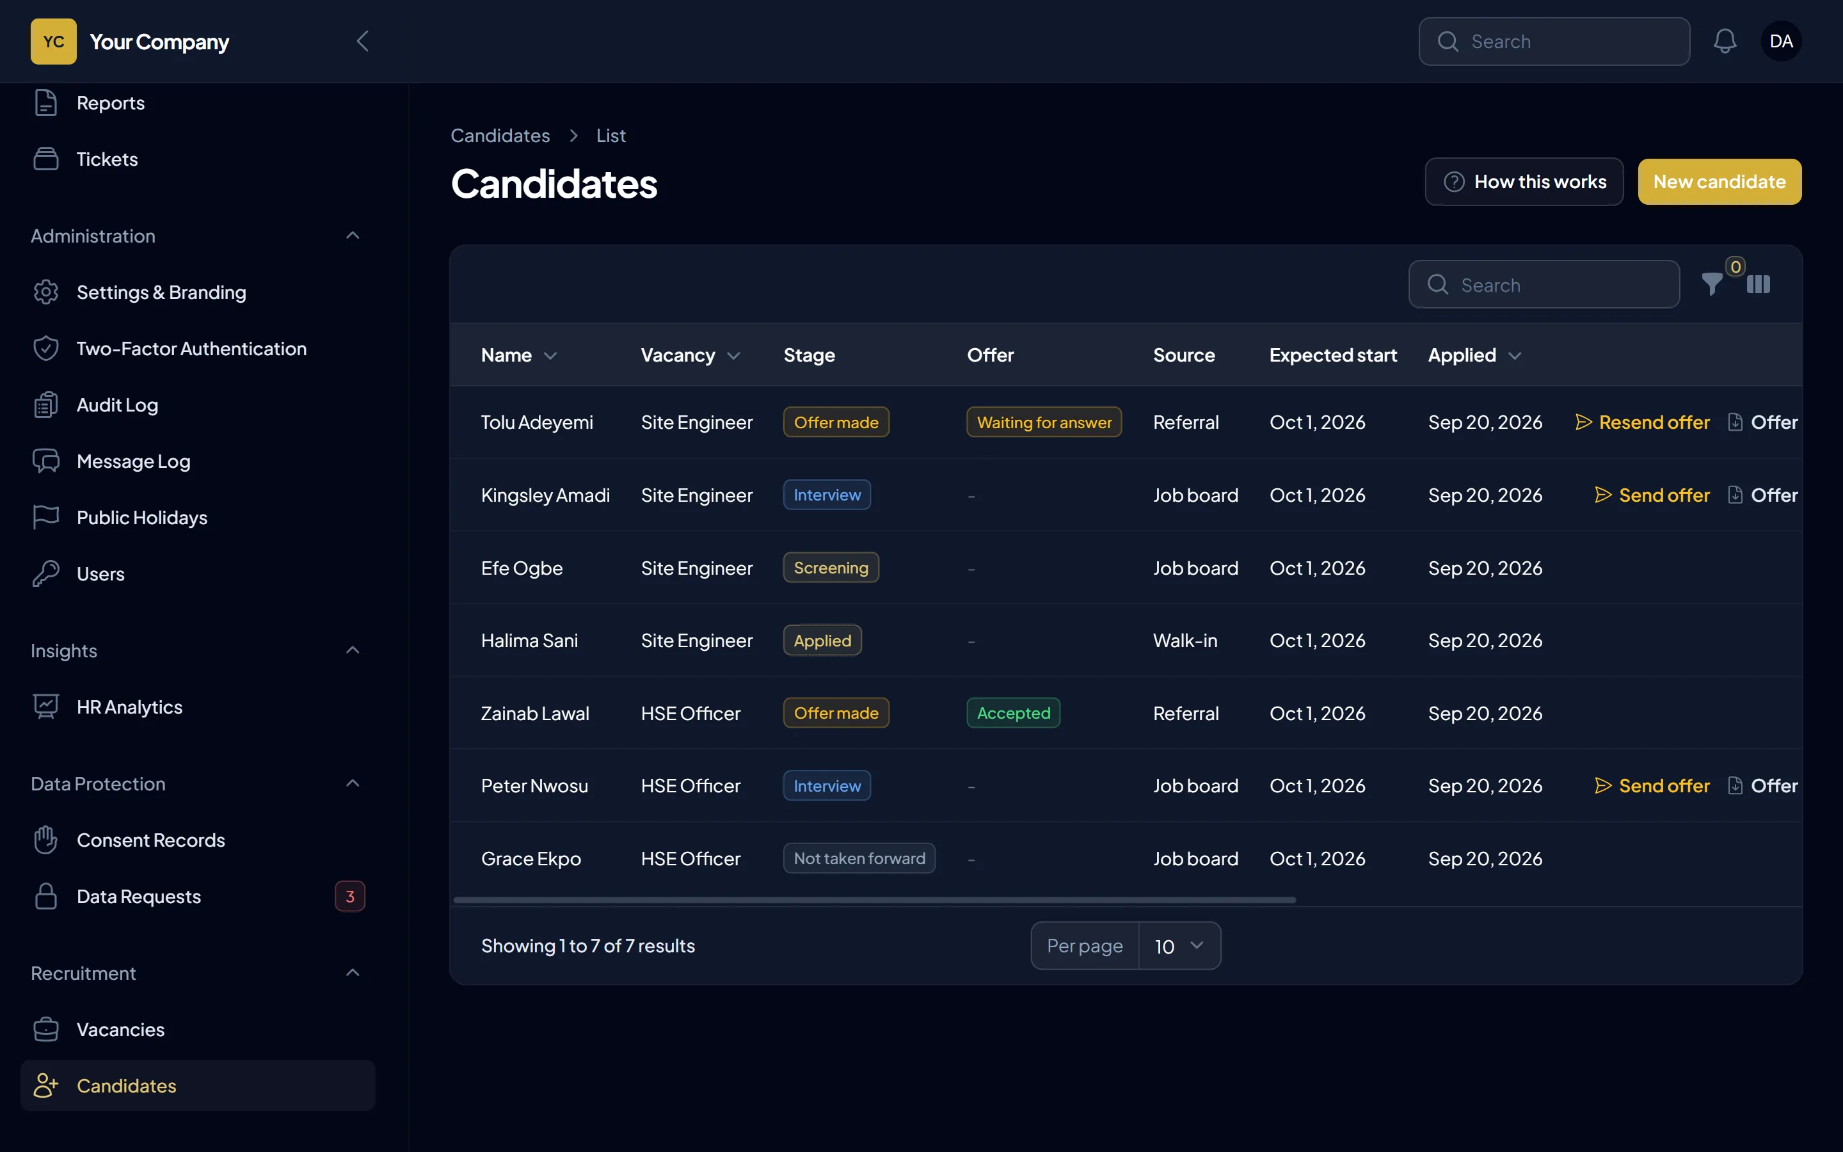
Task: Open the Per page 10 dropdown
Action: click(1179, 945)
